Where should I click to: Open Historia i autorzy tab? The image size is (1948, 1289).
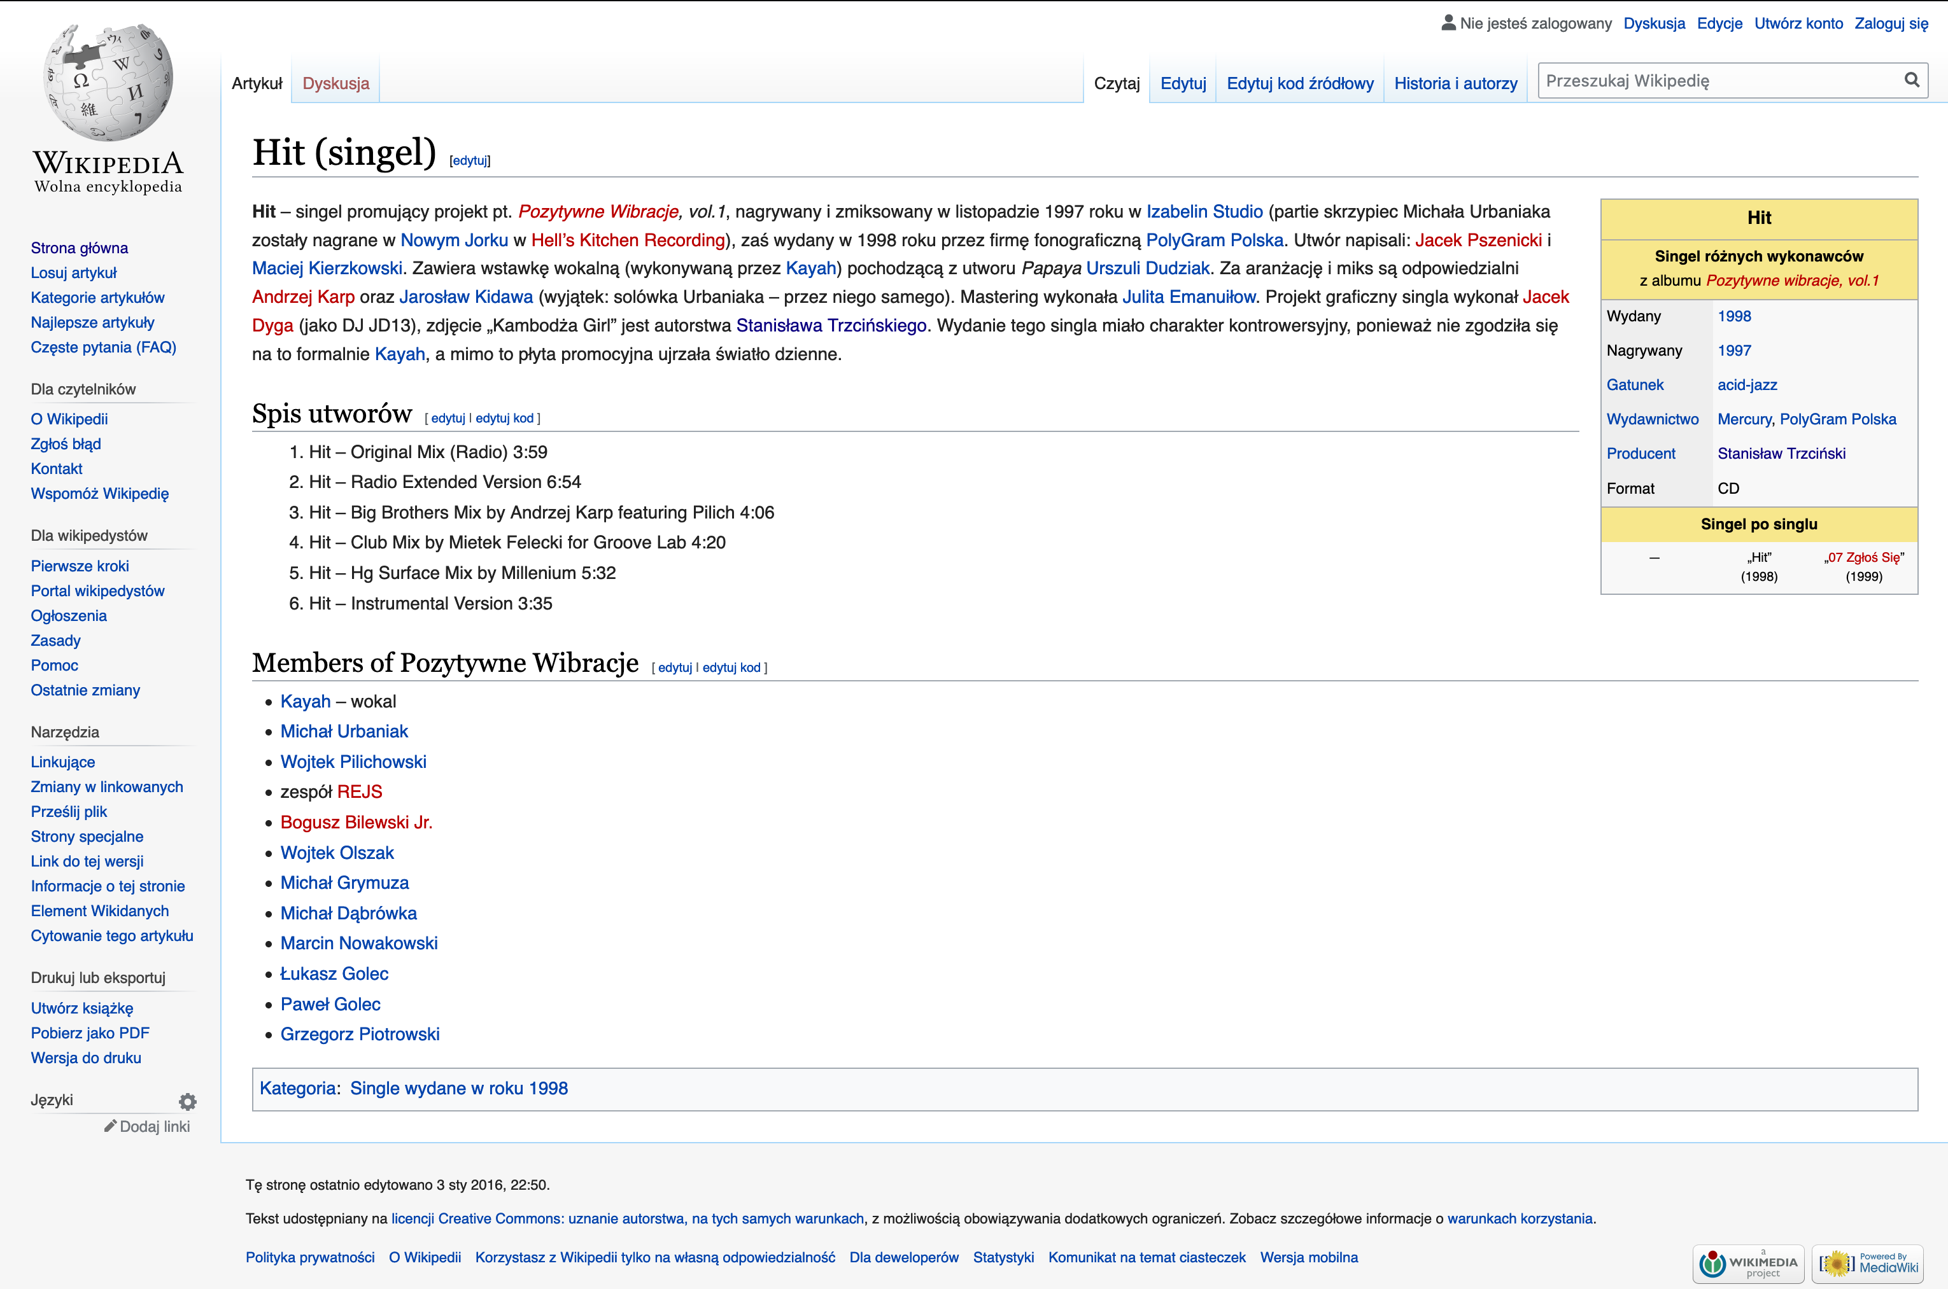pos(1455,83)
